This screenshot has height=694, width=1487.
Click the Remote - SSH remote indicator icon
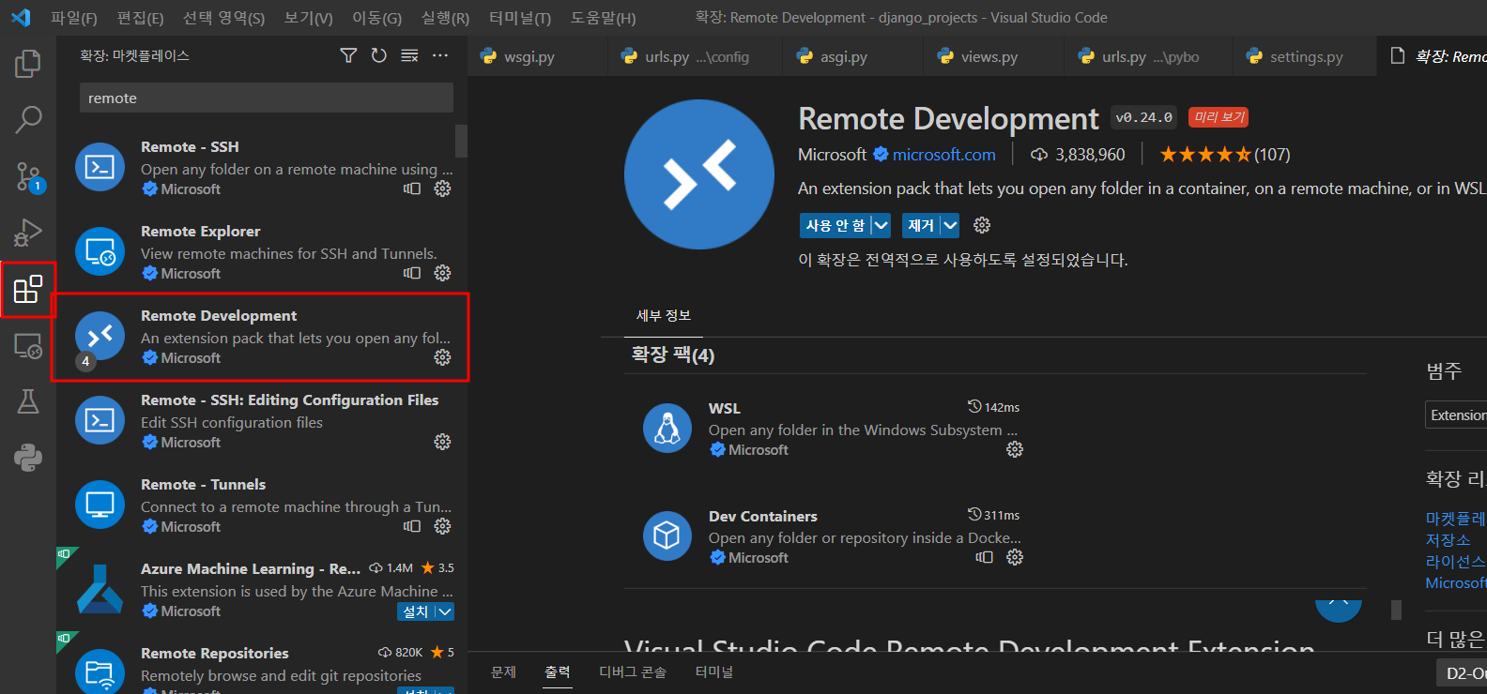pyautogui.click(x=411, y=189)
